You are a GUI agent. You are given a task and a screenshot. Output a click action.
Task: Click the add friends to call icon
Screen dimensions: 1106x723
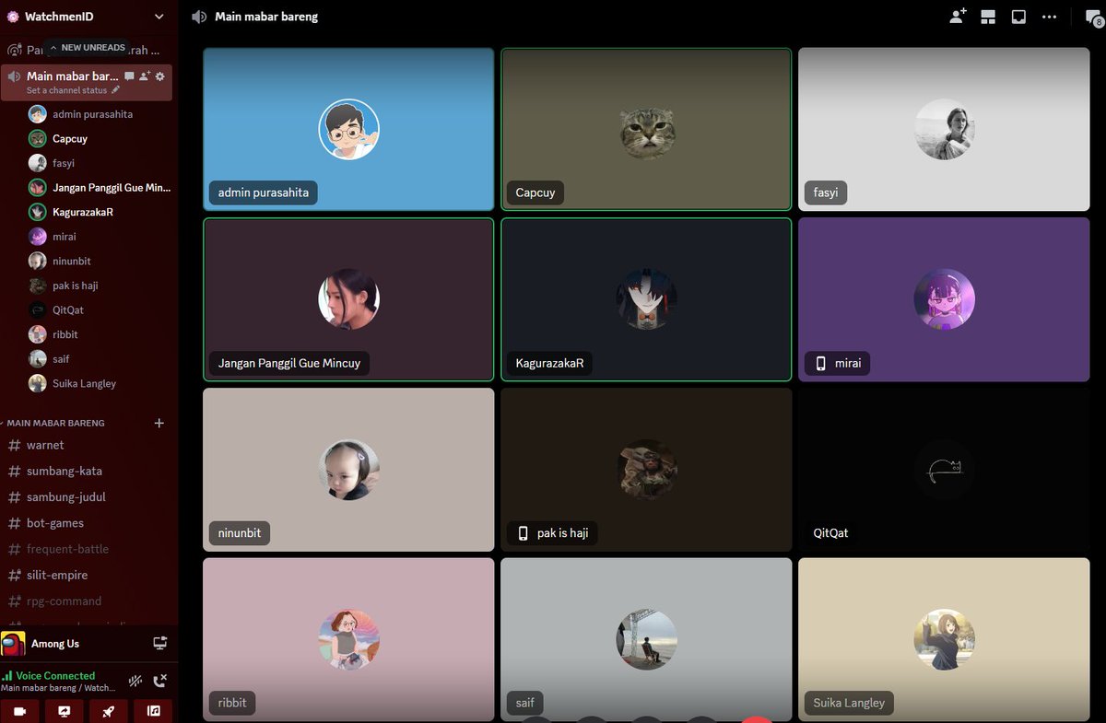(958, 17)
